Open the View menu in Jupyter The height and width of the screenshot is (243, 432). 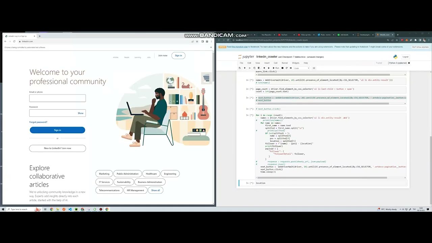pos(258,63)
